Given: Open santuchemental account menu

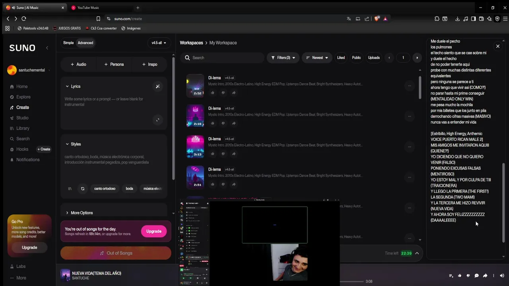Looking at the screenshot, I should click(29, 70).
